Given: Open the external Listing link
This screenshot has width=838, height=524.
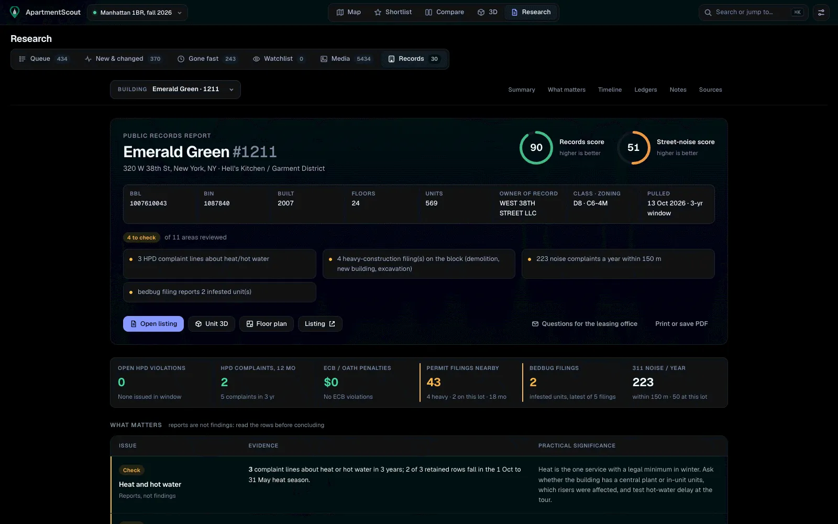Looking at the screenshot, I should click(320, 324).
